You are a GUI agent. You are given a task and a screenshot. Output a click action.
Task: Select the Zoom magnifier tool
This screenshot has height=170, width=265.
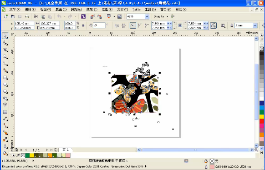click(x=5, y=57)
